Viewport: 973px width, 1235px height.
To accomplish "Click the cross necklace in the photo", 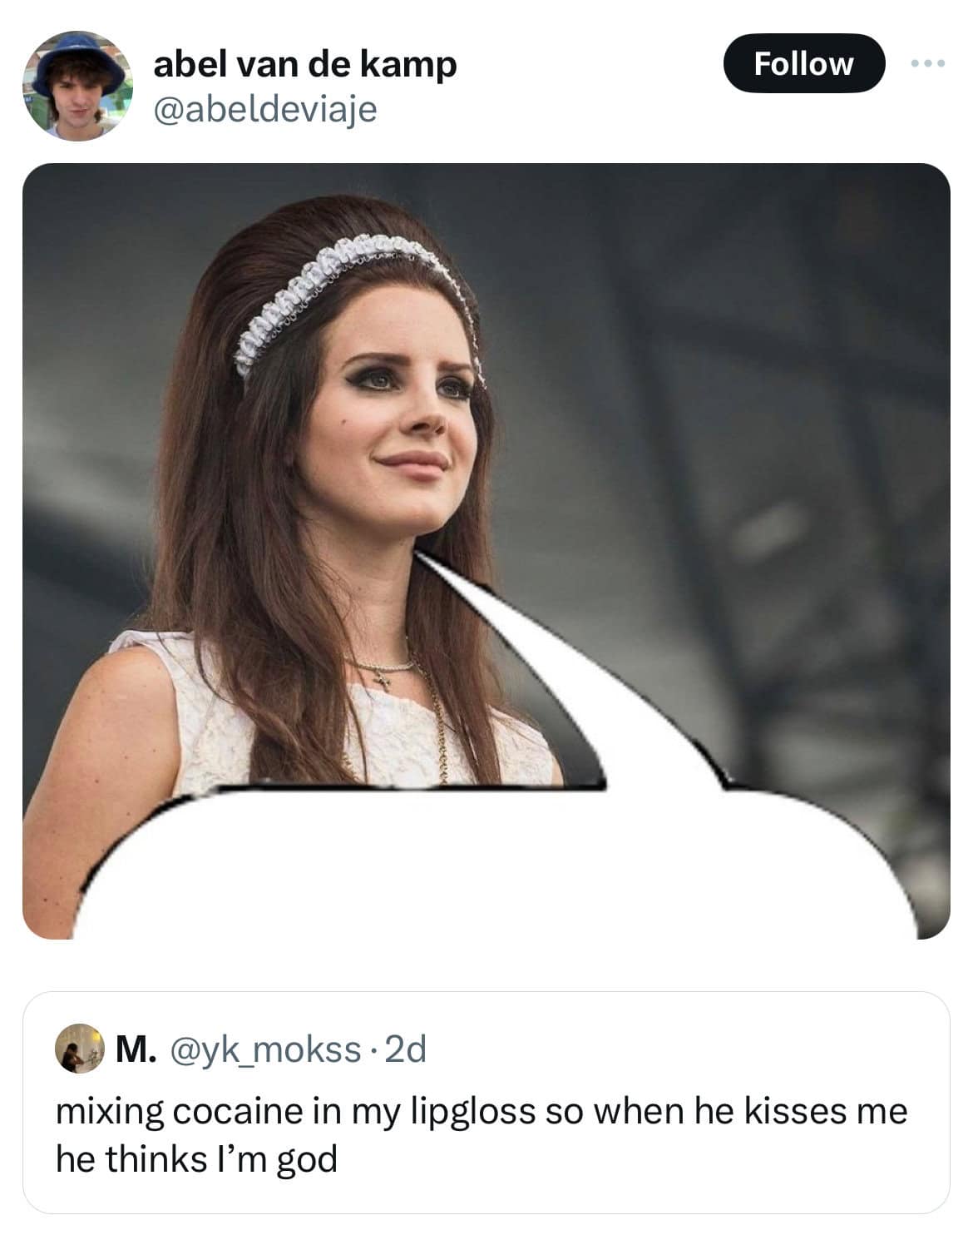I will click(x=383, y=677).
